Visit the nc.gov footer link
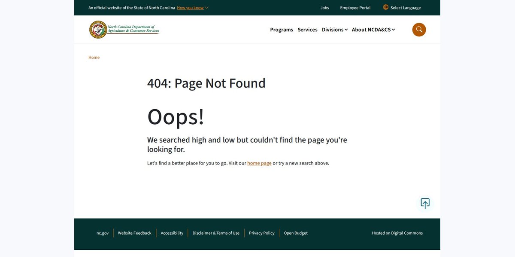This screenshot has height=257, width=515. point(103,233)
